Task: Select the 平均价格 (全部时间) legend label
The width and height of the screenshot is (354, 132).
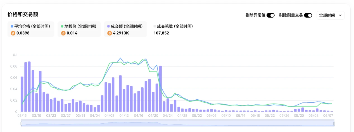Action: [x=32, y=27]
